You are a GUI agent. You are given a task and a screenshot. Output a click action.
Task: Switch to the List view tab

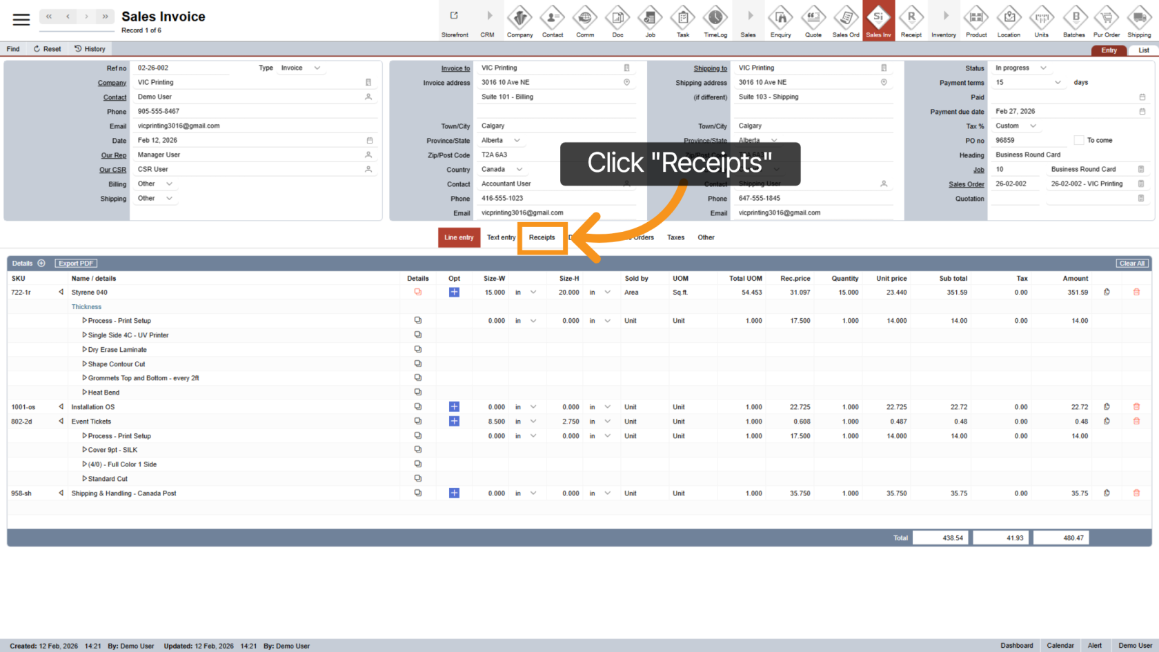click(1143, 50)
